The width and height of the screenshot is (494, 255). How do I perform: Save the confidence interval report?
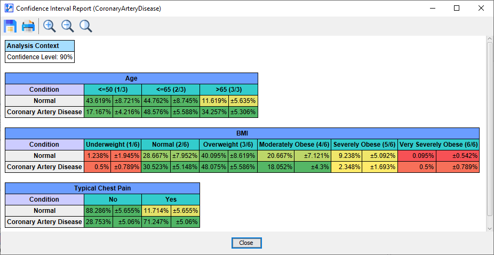[x=11, y=26]
